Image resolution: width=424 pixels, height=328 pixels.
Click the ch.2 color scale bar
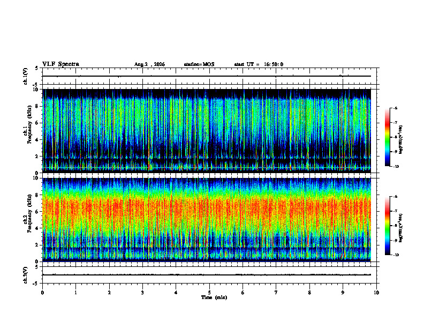tap(387, 226)
